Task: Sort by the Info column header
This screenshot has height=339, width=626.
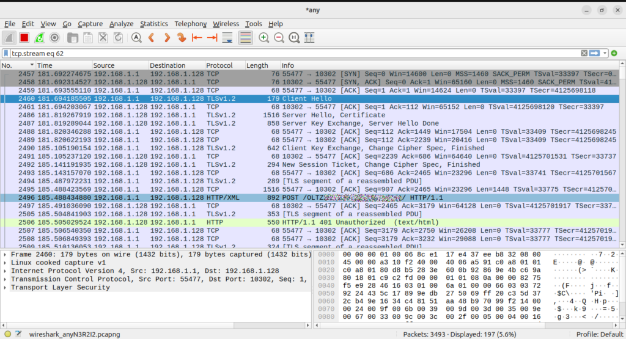Action: (449, 65)
